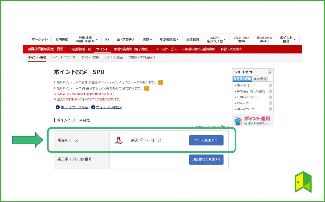Remove NISAトップ shortcut with its X icon

tap(270, 102)
